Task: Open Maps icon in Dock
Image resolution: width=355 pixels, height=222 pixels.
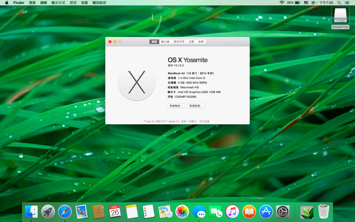Action: coord(165,212)
